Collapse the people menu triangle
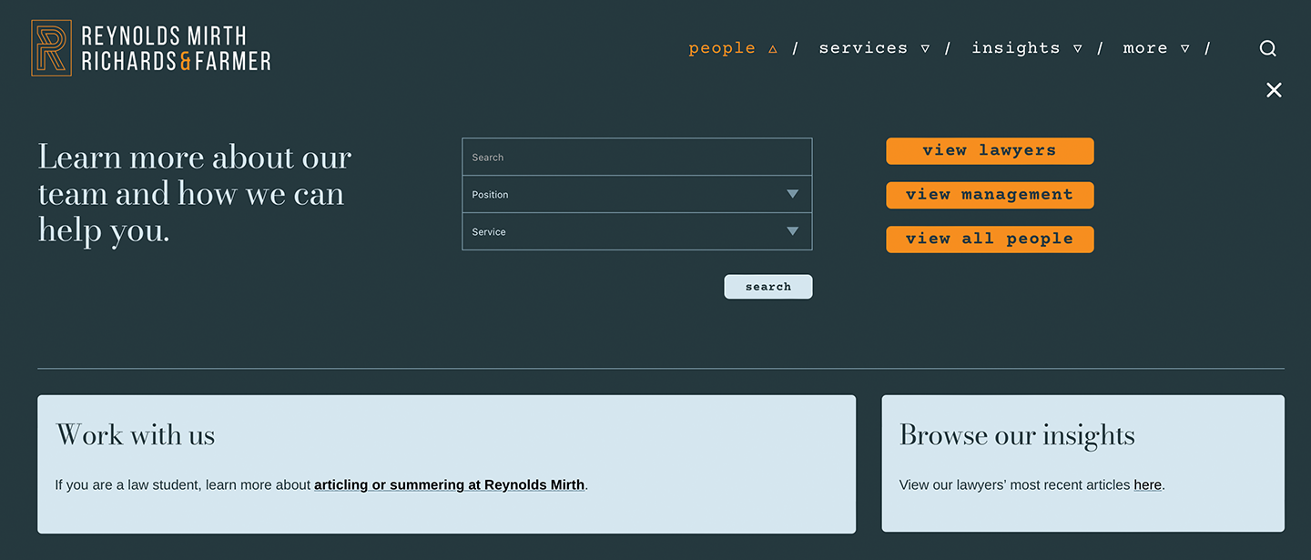Viewport: 1311px width, 560px height. [773, 49]
